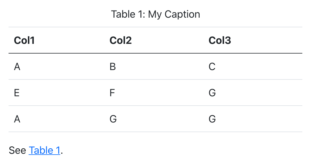The width and height of the screenshot is (312, 168).
Task: Click the Col1 column header
Action: (x=24, y=41)
